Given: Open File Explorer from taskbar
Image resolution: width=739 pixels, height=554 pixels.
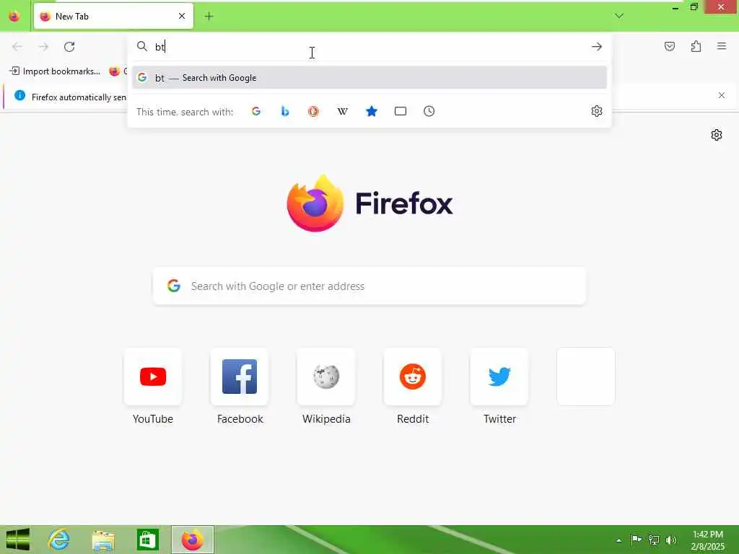Looking at the screenshot, I should coord(103,540).
